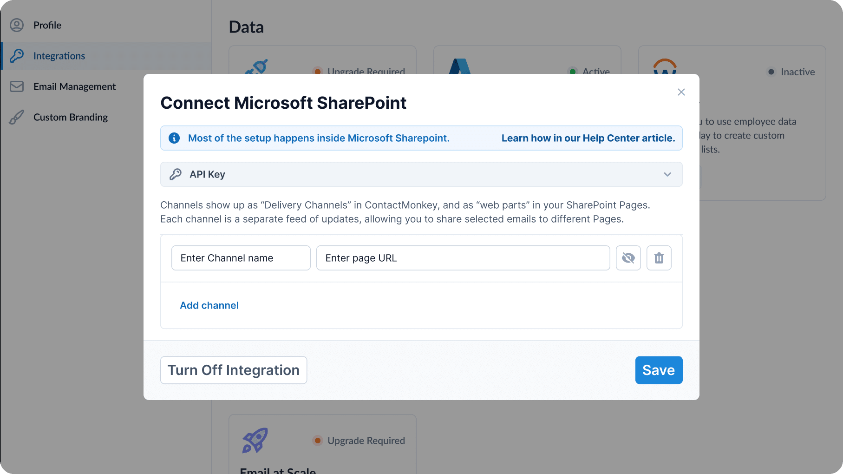Image resolution: width=843 pixels, height=474 pixels.
Task: Open the Profile sidebar item
Action: [x=106, y=25]
